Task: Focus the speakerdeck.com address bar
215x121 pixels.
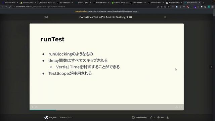Action: [x=85, y=7]
